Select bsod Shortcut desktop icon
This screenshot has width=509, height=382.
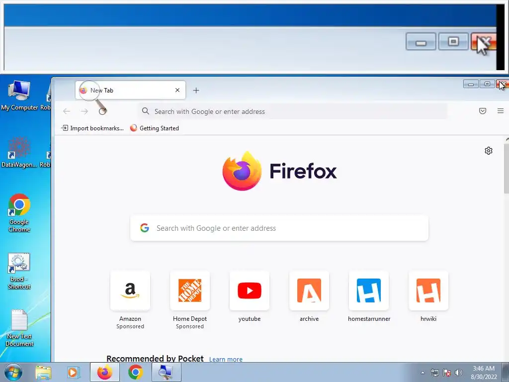pos(19,272)
